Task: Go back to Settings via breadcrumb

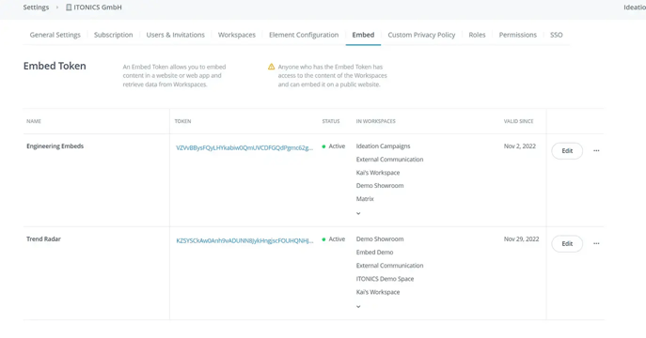Action: click(36, 8)
